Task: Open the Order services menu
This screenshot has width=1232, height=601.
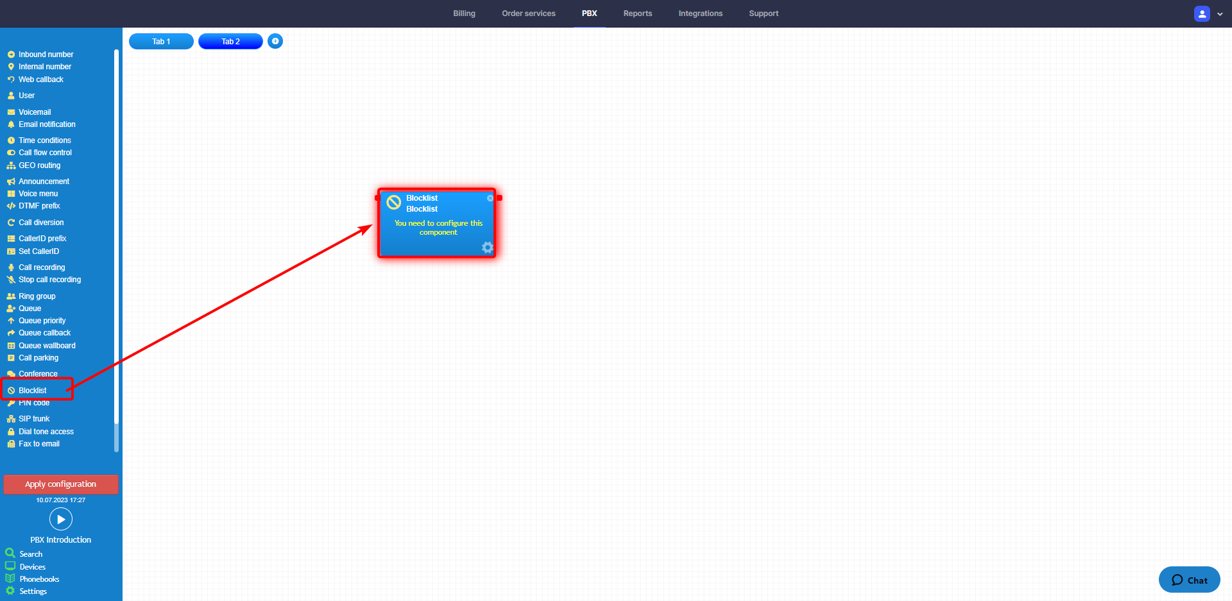Action: coord(529,13)
